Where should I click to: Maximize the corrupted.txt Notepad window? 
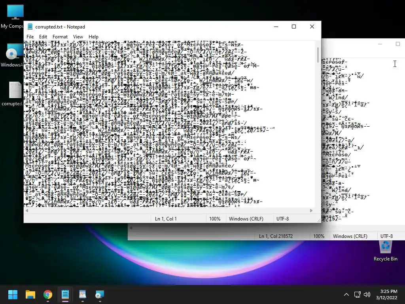(294, 27)
